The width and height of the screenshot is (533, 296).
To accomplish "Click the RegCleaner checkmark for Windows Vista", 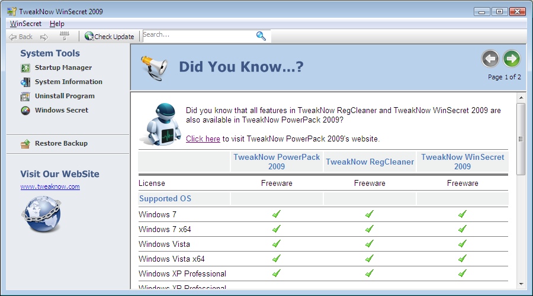I will [370, 244].
